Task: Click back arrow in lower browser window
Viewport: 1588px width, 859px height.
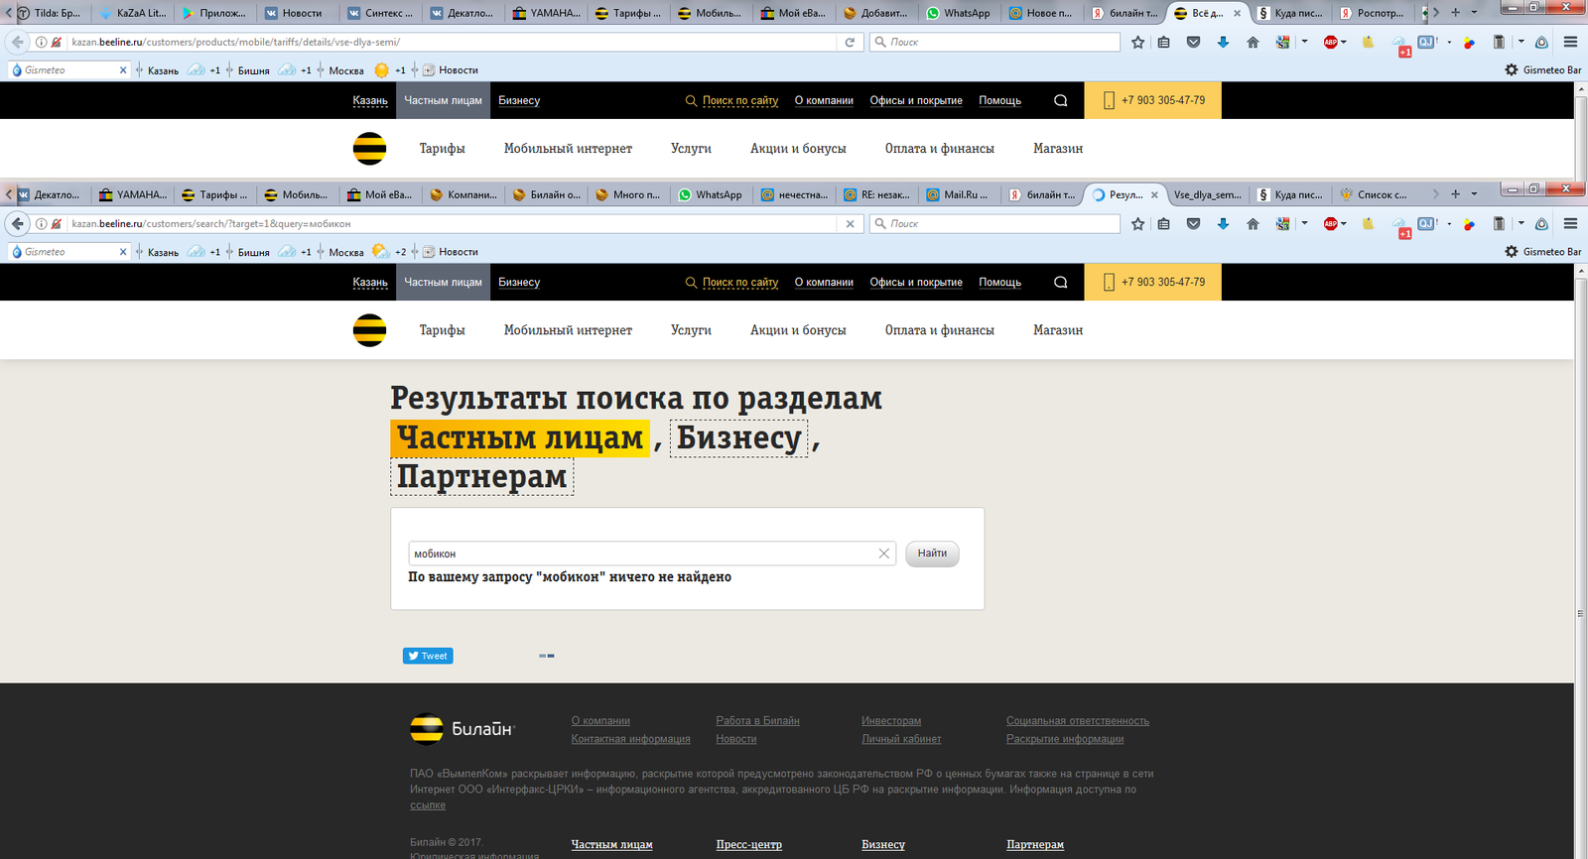Action: (x=17, y=224)
